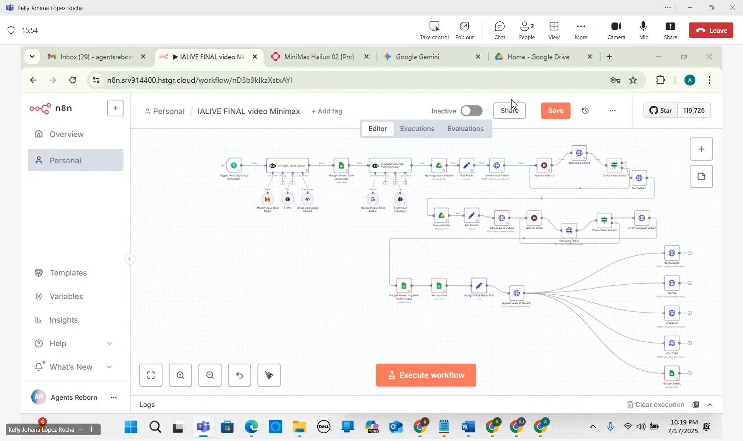Open workflow history clock icon
The height and width of the screenshot is (441, 743).
point(585,111)
